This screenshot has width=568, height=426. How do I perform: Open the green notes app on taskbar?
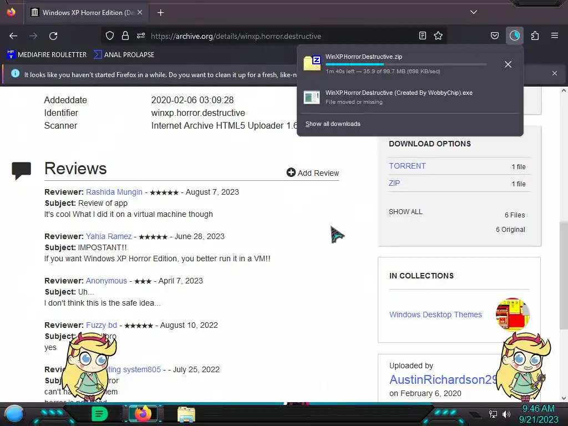[x=99, y=414]
